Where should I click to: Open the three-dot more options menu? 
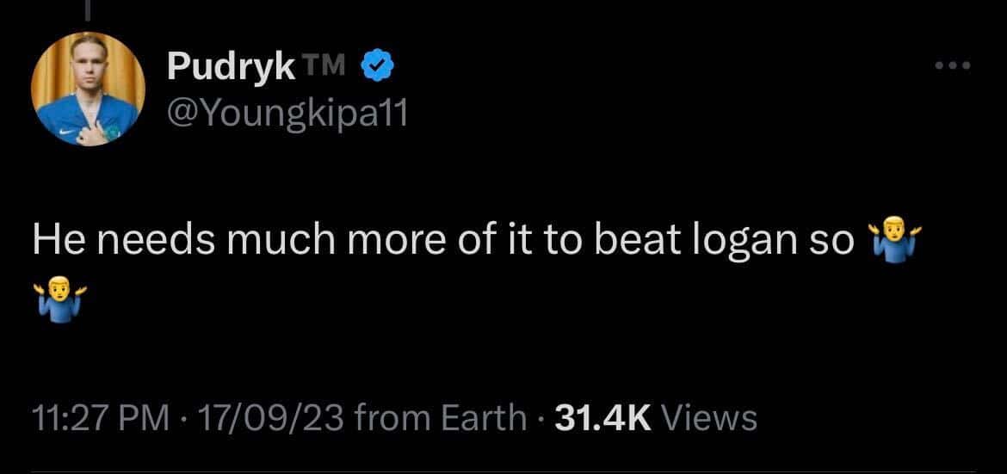(x=953, y=65)
